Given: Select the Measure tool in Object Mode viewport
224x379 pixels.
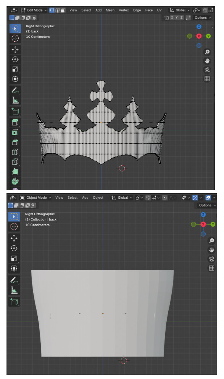Looking at the screenshot, I should point(14,290).
